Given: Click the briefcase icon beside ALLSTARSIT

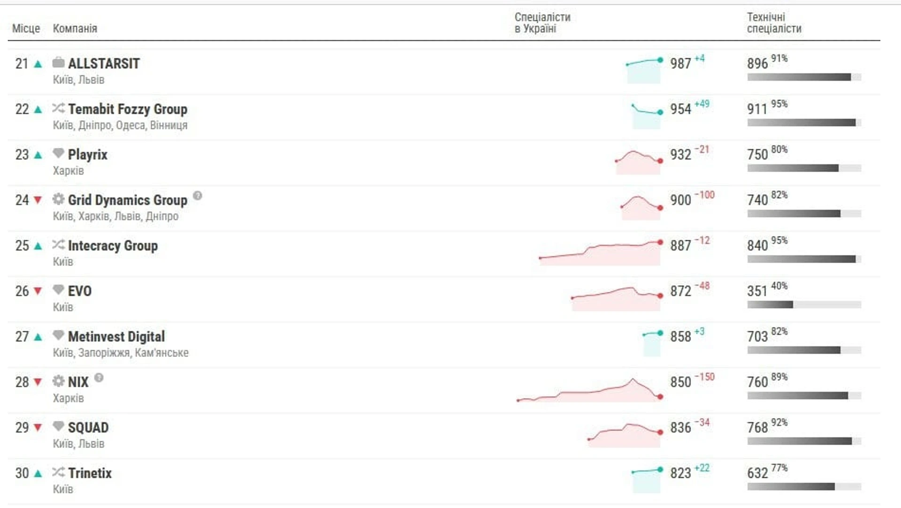Looking at the screenshot, I should tap(58, 62).
